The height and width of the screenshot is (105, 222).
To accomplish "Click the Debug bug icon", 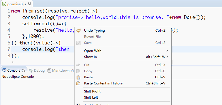I will pyautogui.click(x=31, y=70).
